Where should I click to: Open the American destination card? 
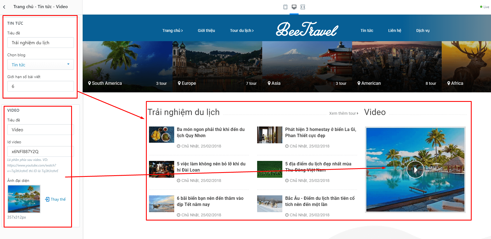pos(397,67)
